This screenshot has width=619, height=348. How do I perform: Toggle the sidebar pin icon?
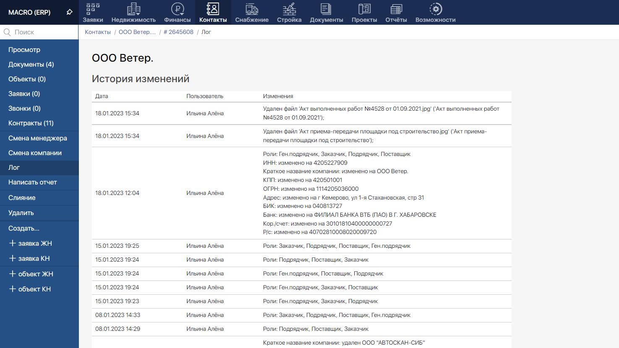point(70,12)
